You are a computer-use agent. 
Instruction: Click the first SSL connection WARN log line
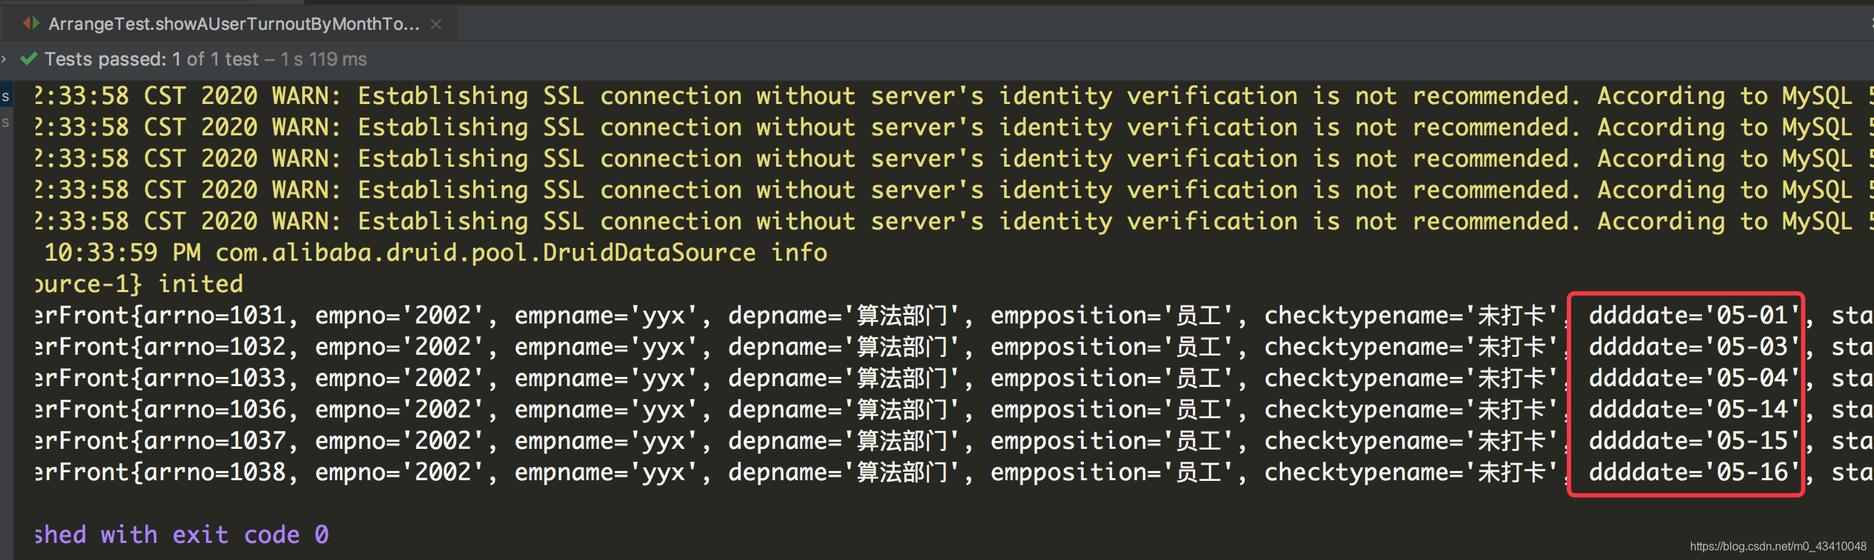click(x=953, y=95)
